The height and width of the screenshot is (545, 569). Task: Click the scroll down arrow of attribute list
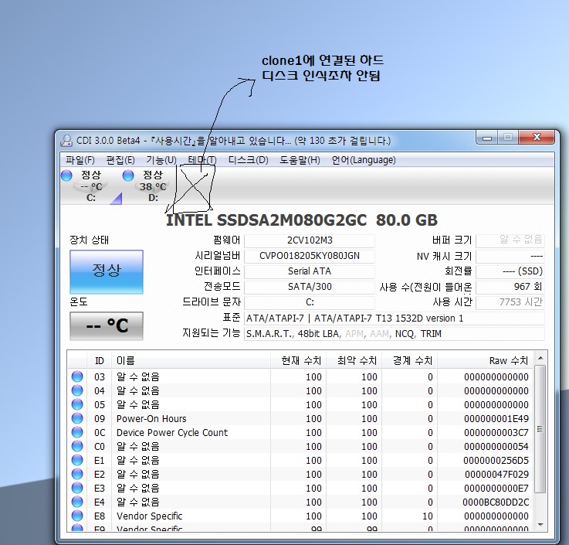point(540,524)
